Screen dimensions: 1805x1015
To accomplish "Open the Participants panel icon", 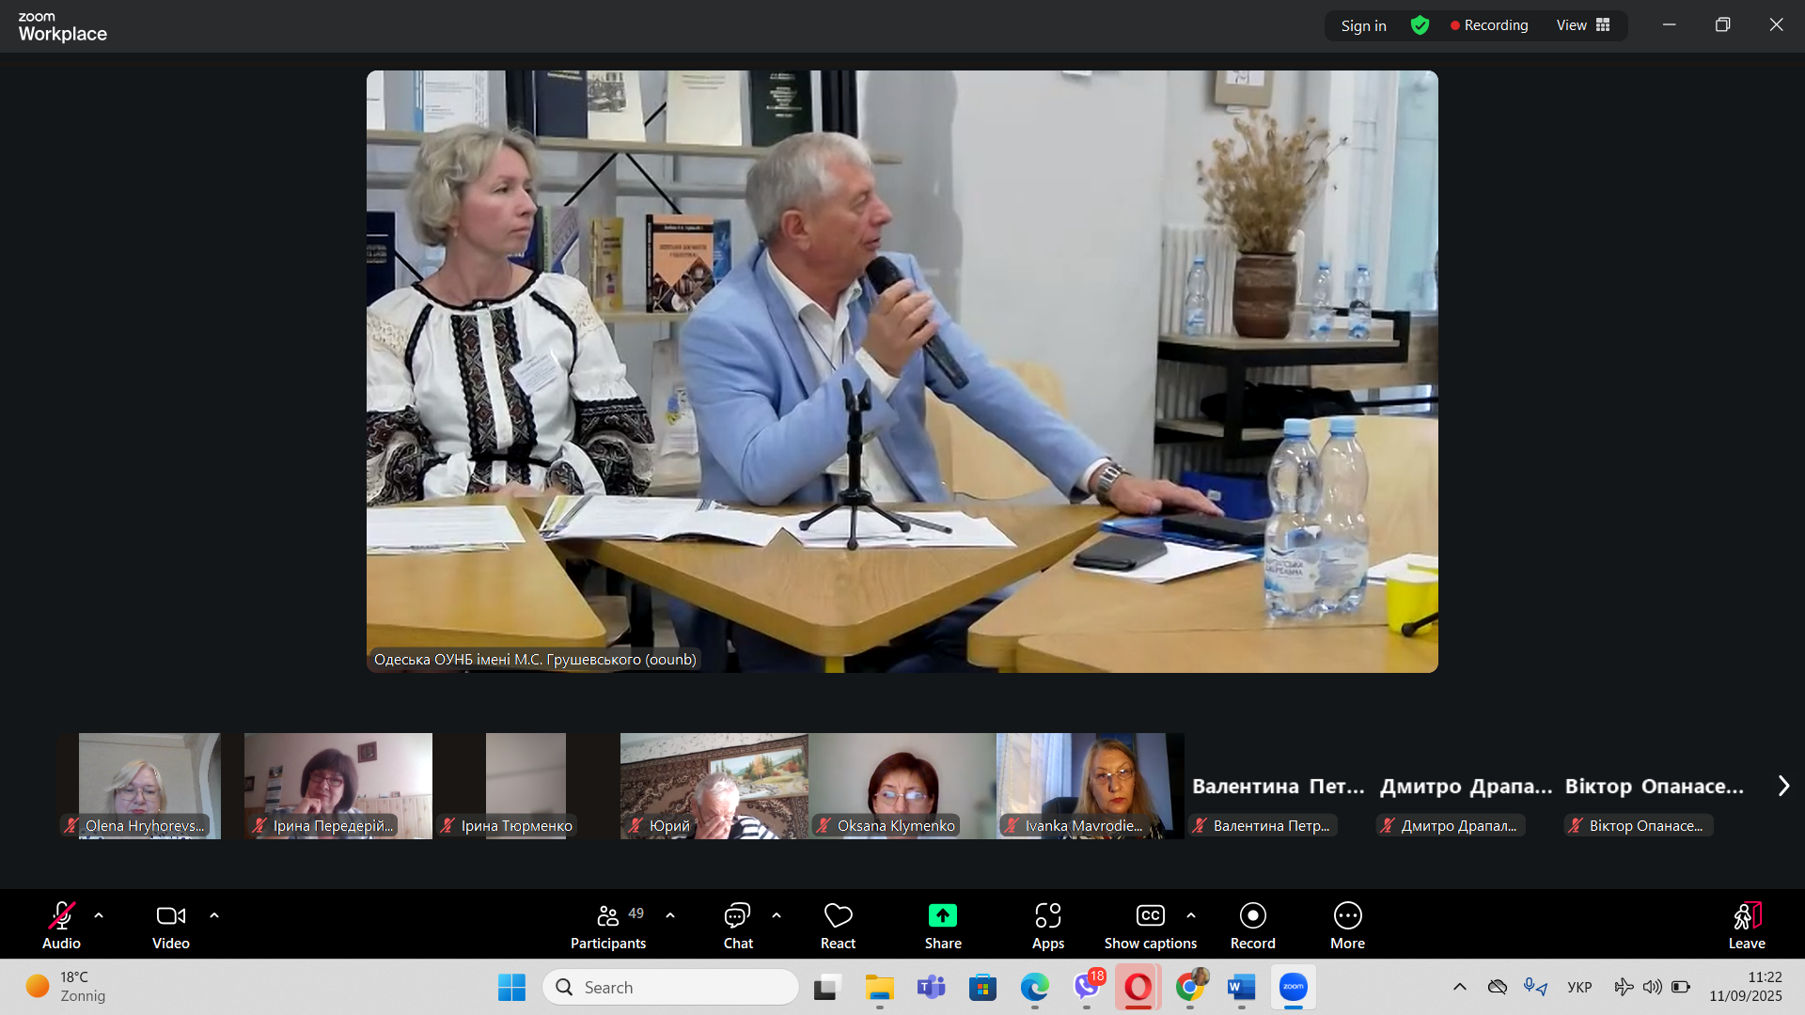I will (x=608, y=915).
